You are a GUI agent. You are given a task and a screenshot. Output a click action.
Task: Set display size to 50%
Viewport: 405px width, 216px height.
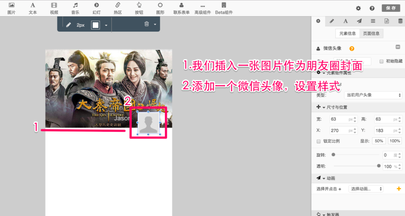(379, 141)
